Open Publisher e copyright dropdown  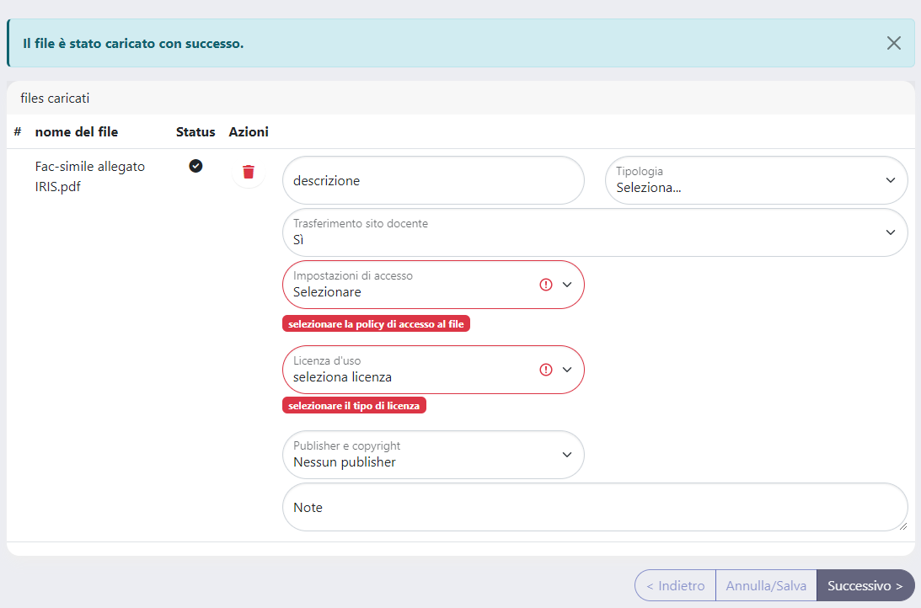coord(433,455)
